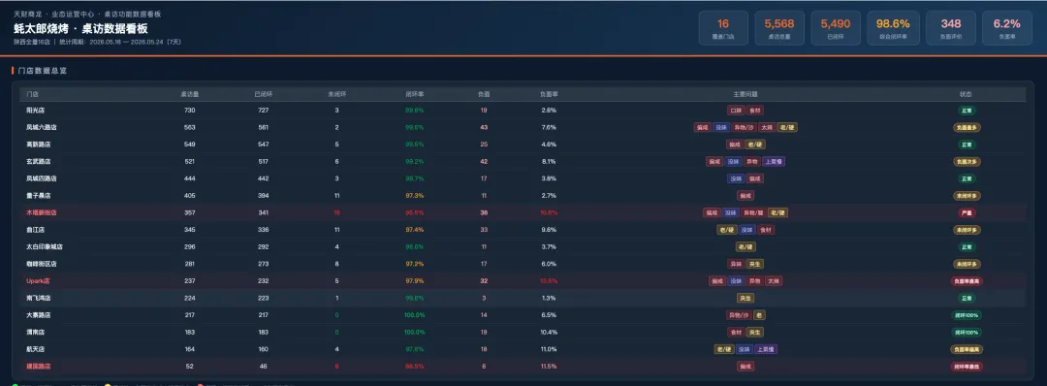Click the 严重 status badge
Viewport: 1047px width, 386px height.
point(967,213)
